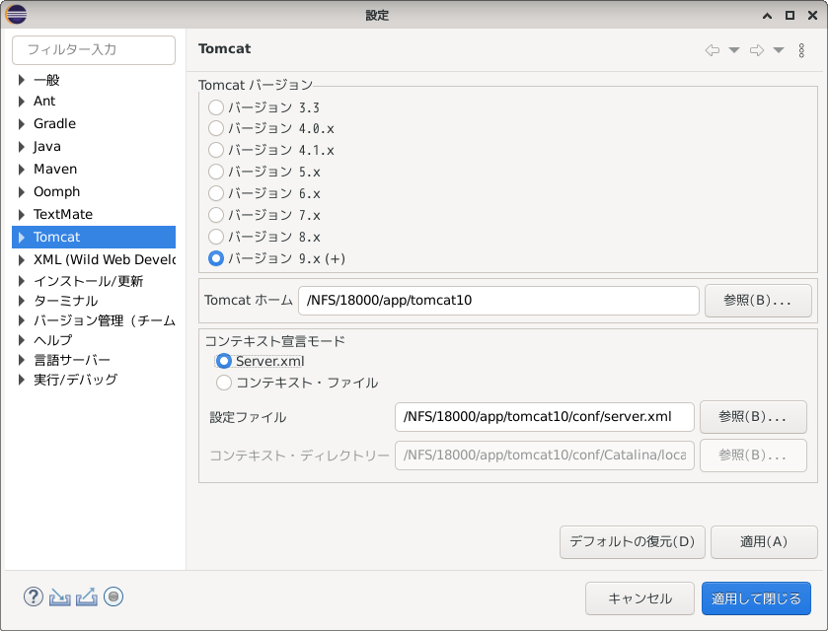Expand the インストール/更新 tree node

21,281
